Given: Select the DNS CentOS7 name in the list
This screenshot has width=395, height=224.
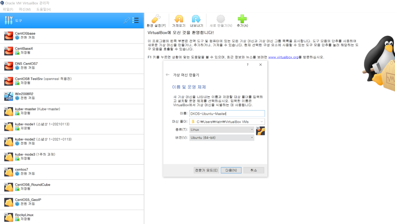Looking at the screenshot, I should click(26, 64).
